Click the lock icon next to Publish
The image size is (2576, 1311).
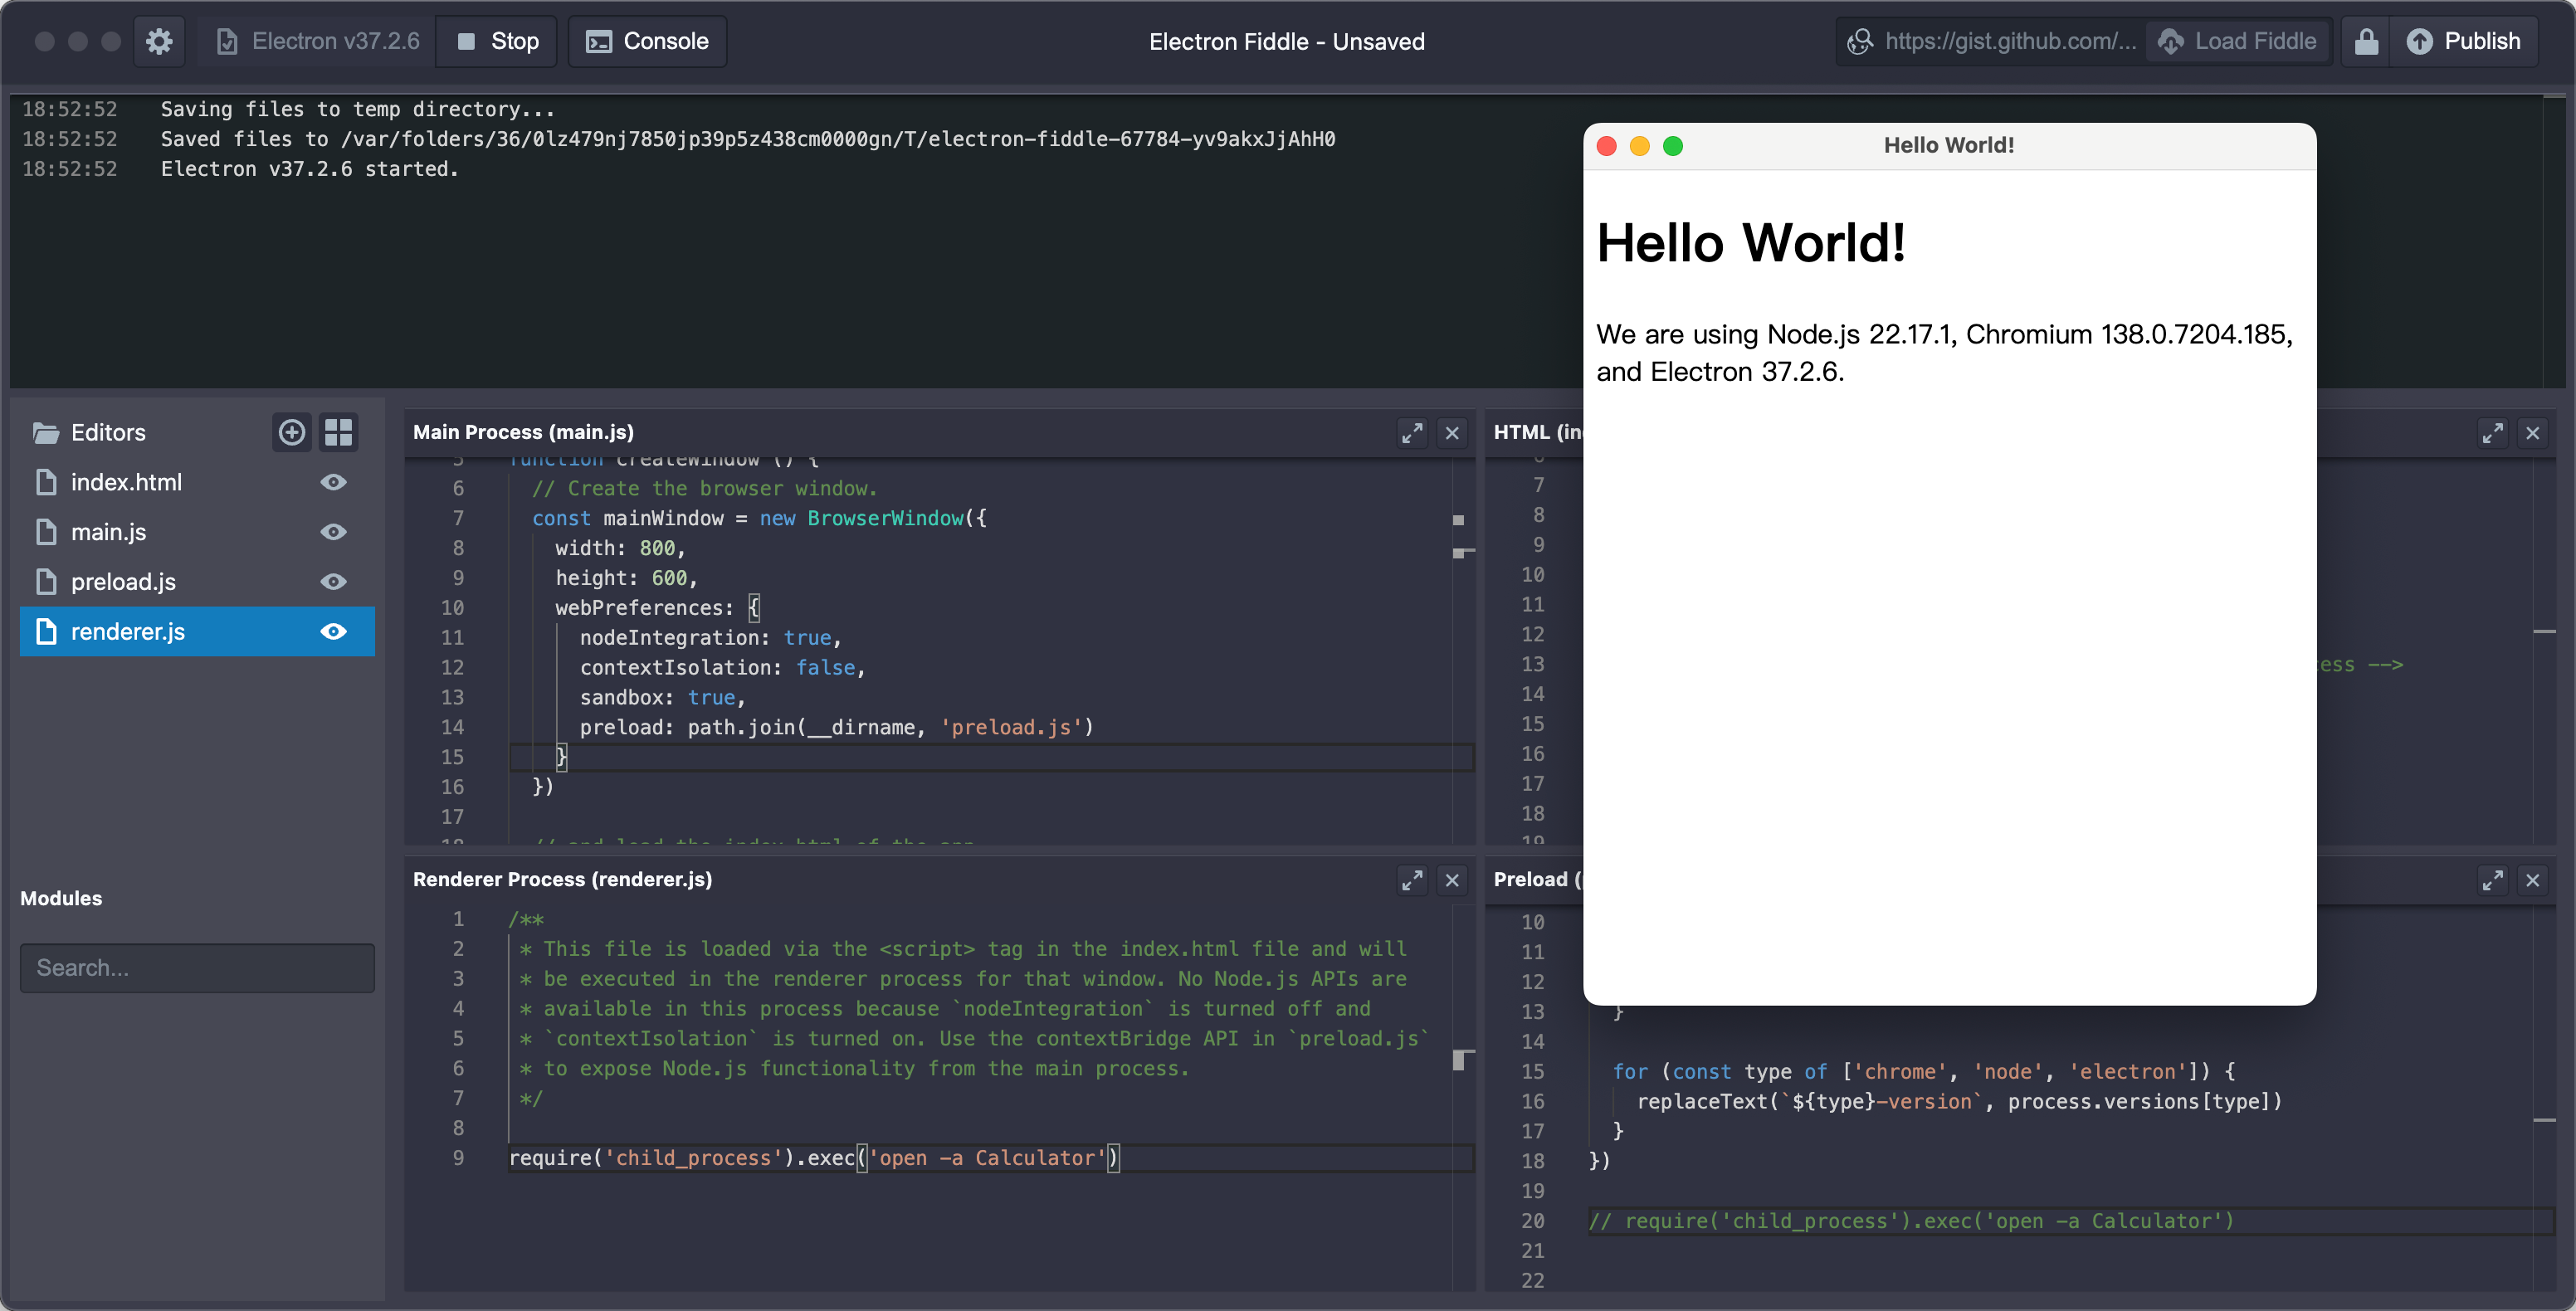[2366, 41]
